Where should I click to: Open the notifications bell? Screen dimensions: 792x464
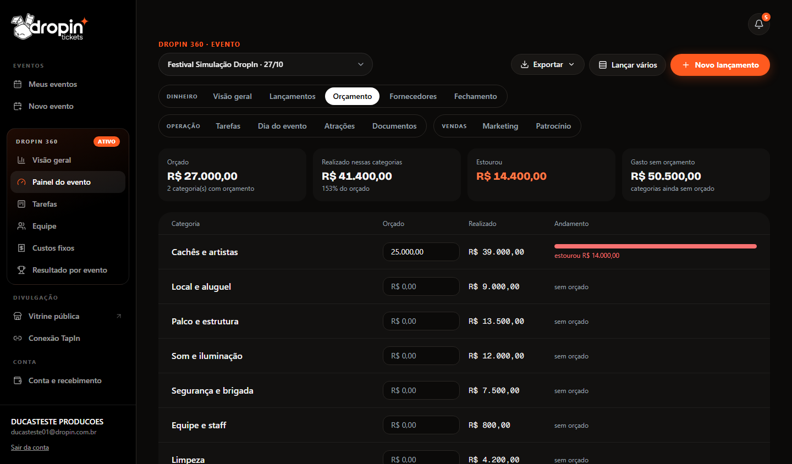[x=758, y=24]
